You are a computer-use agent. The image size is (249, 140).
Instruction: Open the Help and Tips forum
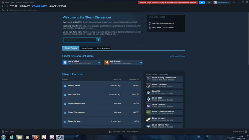pyautogui.click(x=74, y=94)
